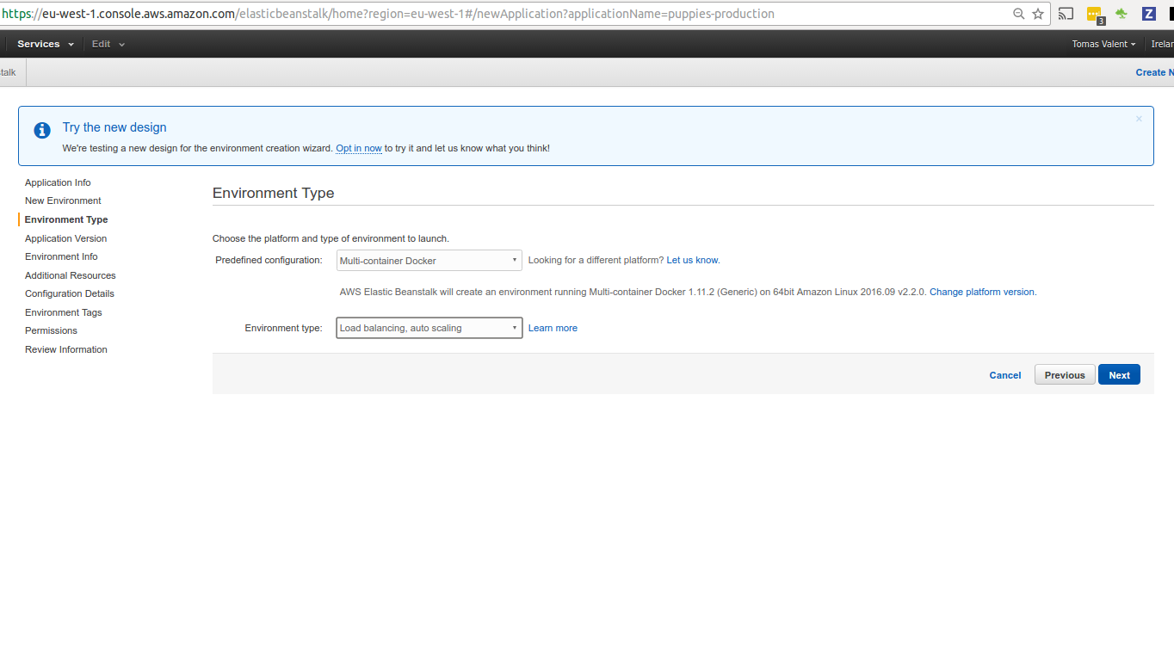This screenshot has width=1174, height=660.
Task: Open the yellow chat extension icon
Action: (1095, 15)
